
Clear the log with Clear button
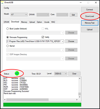click(x=74, y=74)
